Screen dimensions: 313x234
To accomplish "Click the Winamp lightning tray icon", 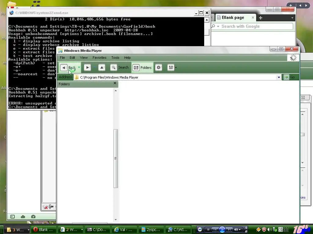I will tap(259, 230).
